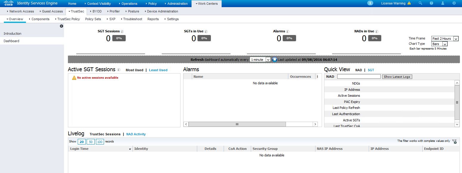
Task: Show 100 records in Livelog
Action: pos(100,142)
